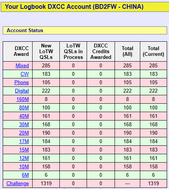Screen dimensions: 169x189
Task: Open the 17M band link
Action: pyautogui.click(x=24, y=142)
